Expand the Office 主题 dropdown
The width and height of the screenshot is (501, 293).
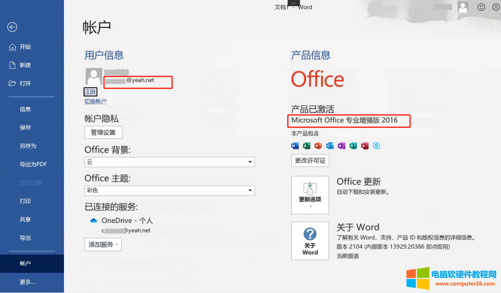point(169,190)
